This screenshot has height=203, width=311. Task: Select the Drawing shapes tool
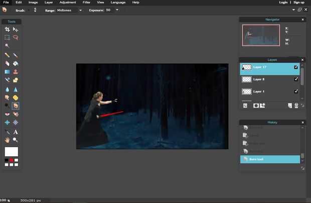[16, 80]
